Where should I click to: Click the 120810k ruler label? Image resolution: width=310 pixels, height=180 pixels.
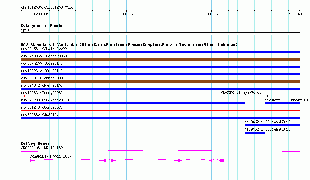pos(41,14)
